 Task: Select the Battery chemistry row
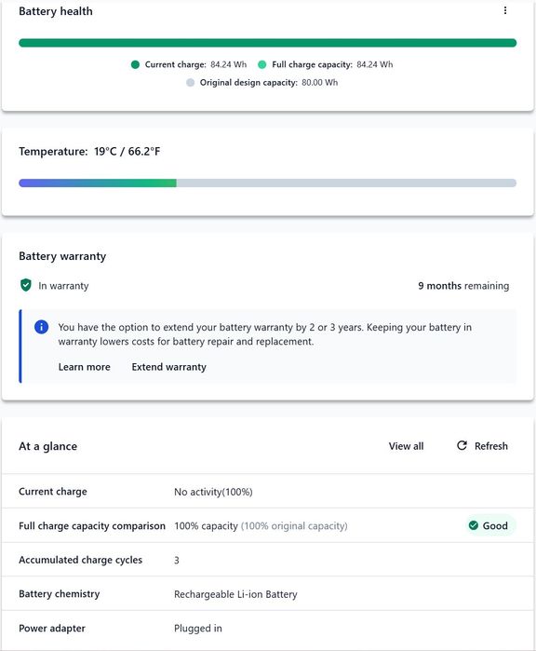tap(268, 593)
